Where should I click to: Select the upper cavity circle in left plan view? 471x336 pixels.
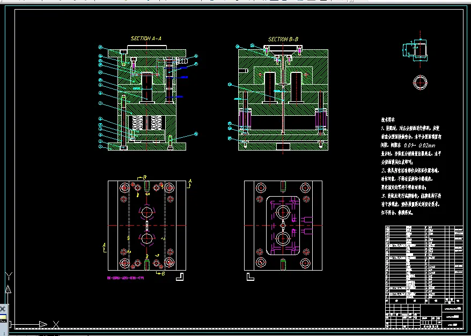pos(147,212)
